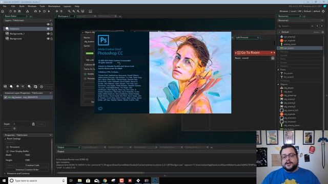The width and height of the screenshot is (328, 184).
Task: Open File Explorer from the taskbar
Action: coord(80,180)
